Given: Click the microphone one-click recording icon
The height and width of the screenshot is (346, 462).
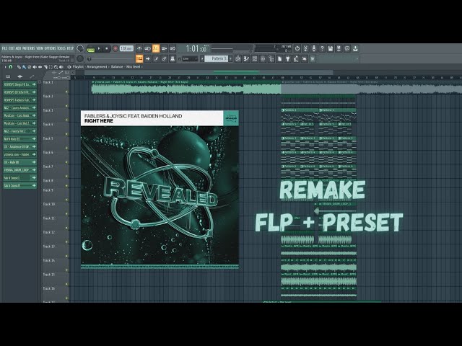Looking at the screenshot, I should (314, 48).
